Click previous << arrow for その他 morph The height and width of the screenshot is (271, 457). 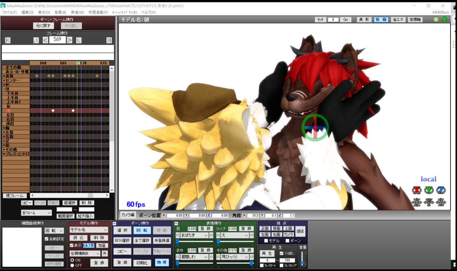click(219, 257)
